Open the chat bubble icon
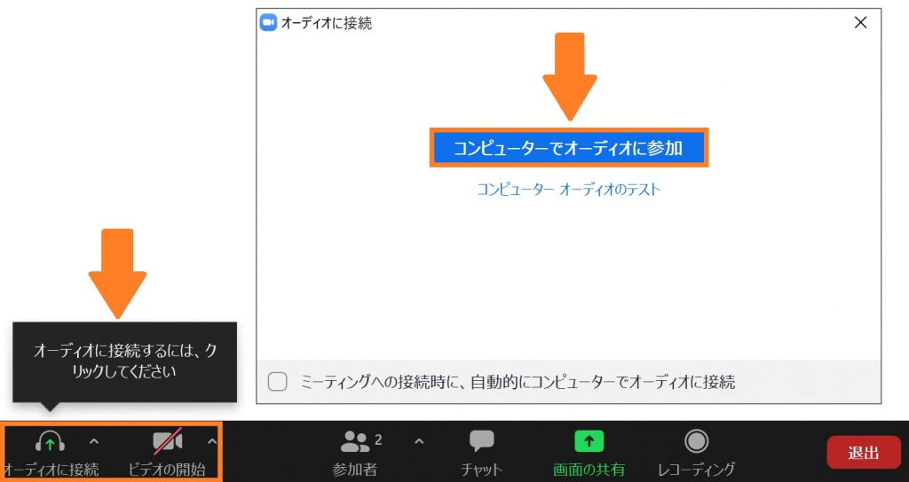 481,441
